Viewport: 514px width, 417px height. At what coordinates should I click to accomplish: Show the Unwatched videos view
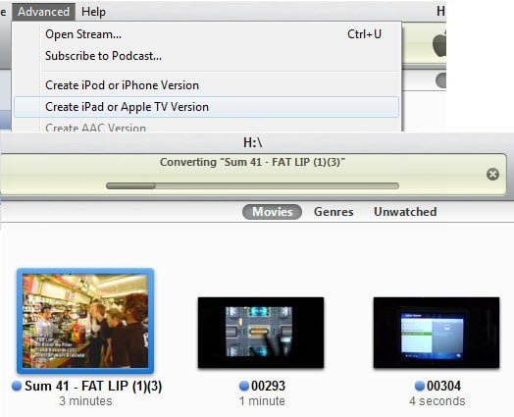pyautogui.click(x=405, y=212)
